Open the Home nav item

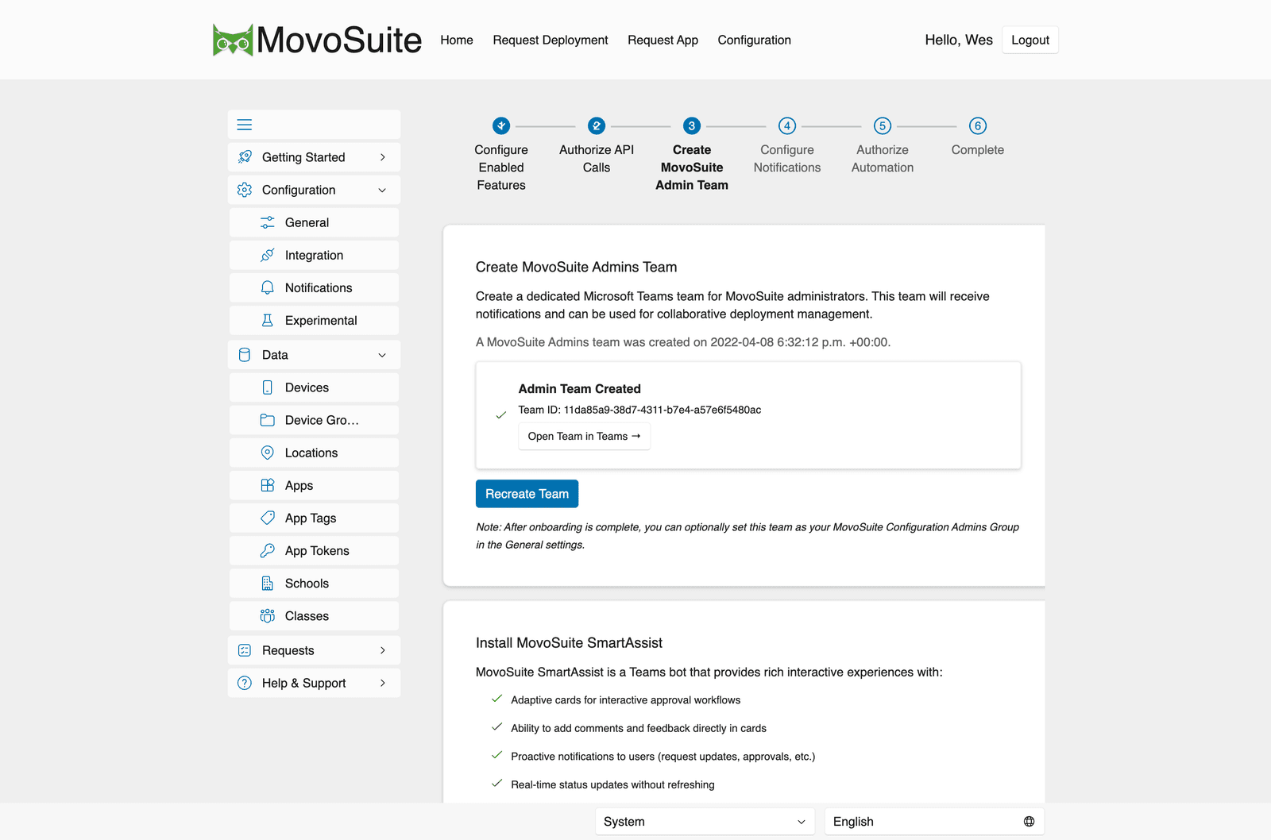457,40
